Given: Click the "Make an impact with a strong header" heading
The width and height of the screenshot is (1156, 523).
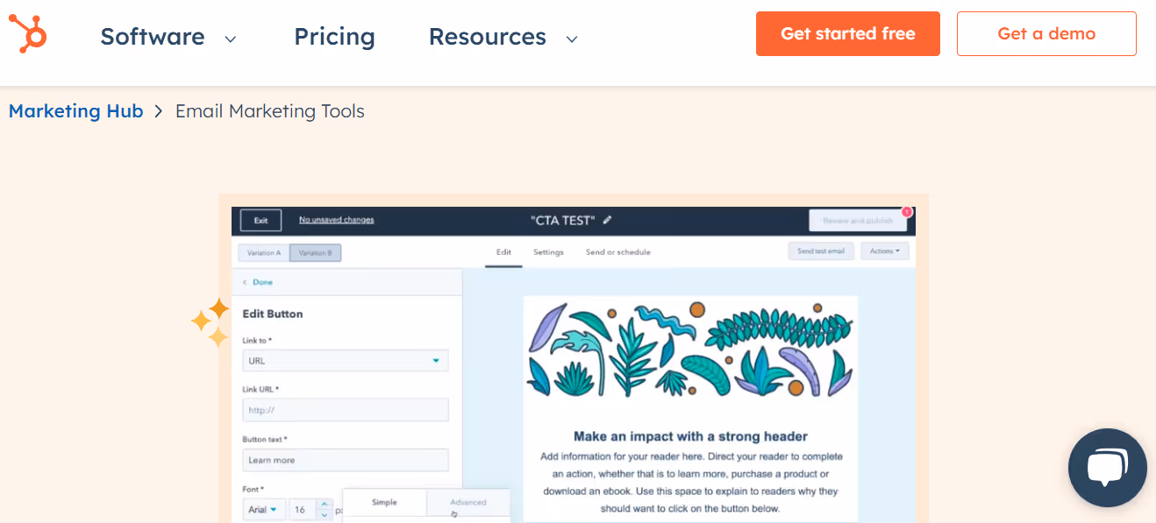Looking at the screenshot, I should pyautogui.click(x=690, y=436).
